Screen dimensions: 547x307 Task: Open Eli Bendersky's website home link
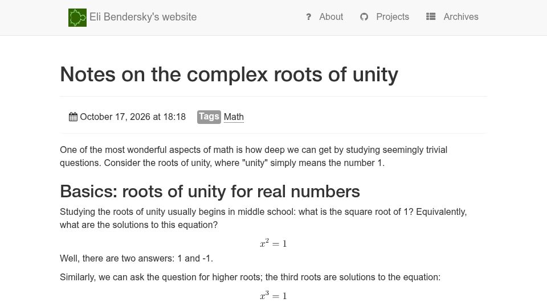(x=143, y=16)
